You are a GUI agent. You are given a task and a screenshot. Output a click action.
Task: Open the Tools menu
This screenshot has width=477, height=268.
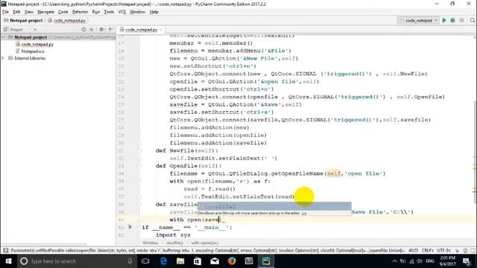[109, 12]
